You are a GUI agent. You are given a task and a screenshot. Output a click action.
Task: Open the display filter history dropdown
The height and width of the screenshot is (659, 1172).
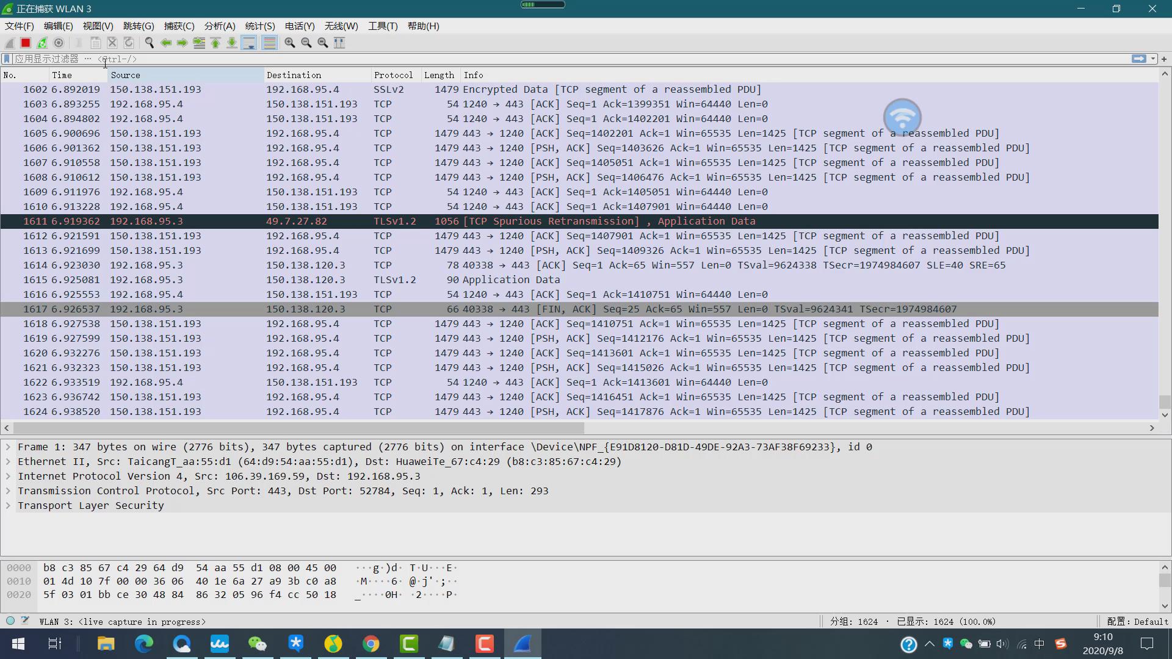coord(1153,59)
